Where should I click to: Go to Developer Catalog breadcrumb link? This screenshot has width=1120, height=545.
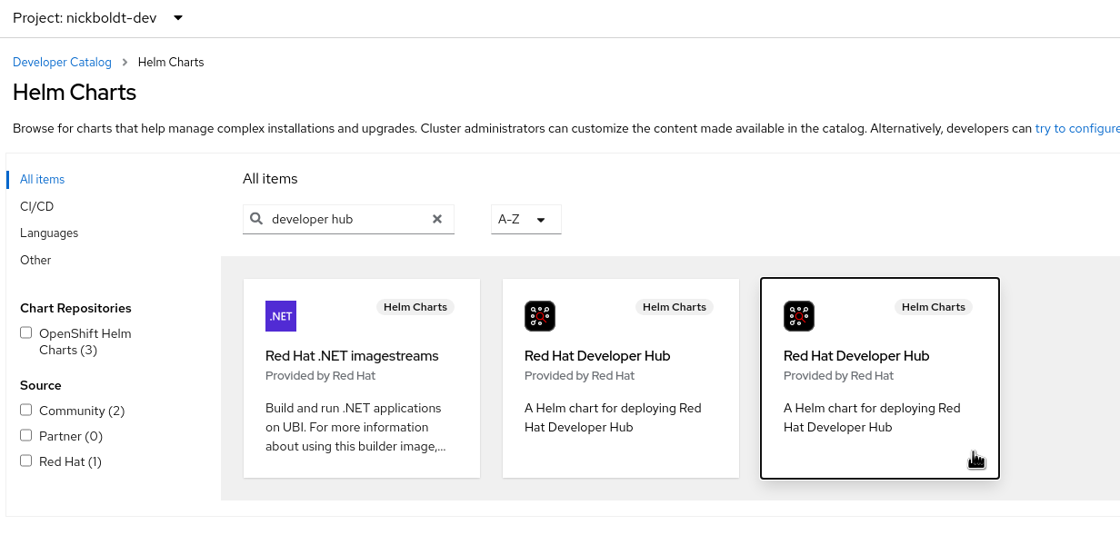(x=62, y=63)
